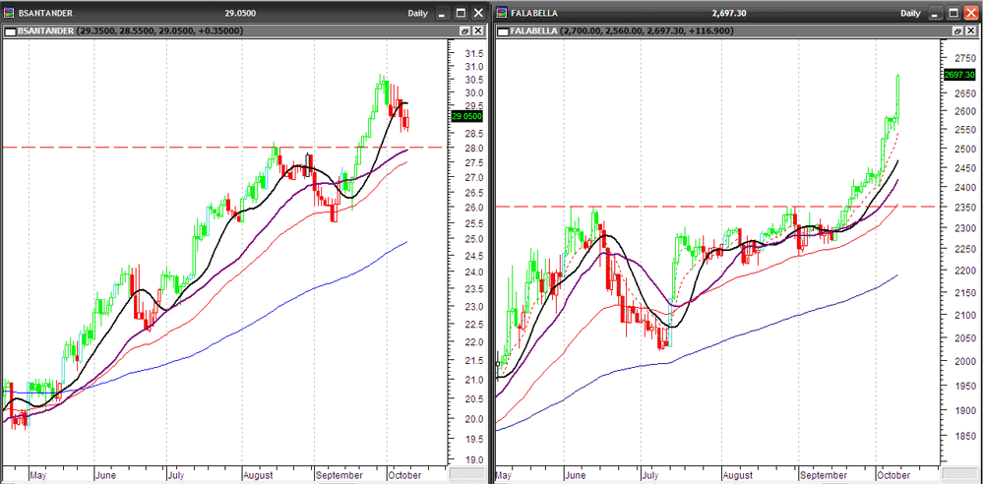The image size is (984, 484).
Task: Click June on BSANTANDER time axis
Action: coord(106,475)
